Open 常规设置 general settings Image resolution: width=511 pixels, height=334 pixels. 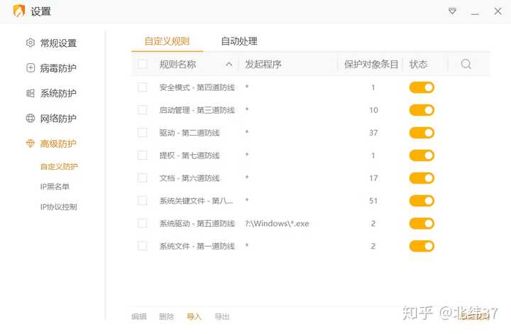57,43
